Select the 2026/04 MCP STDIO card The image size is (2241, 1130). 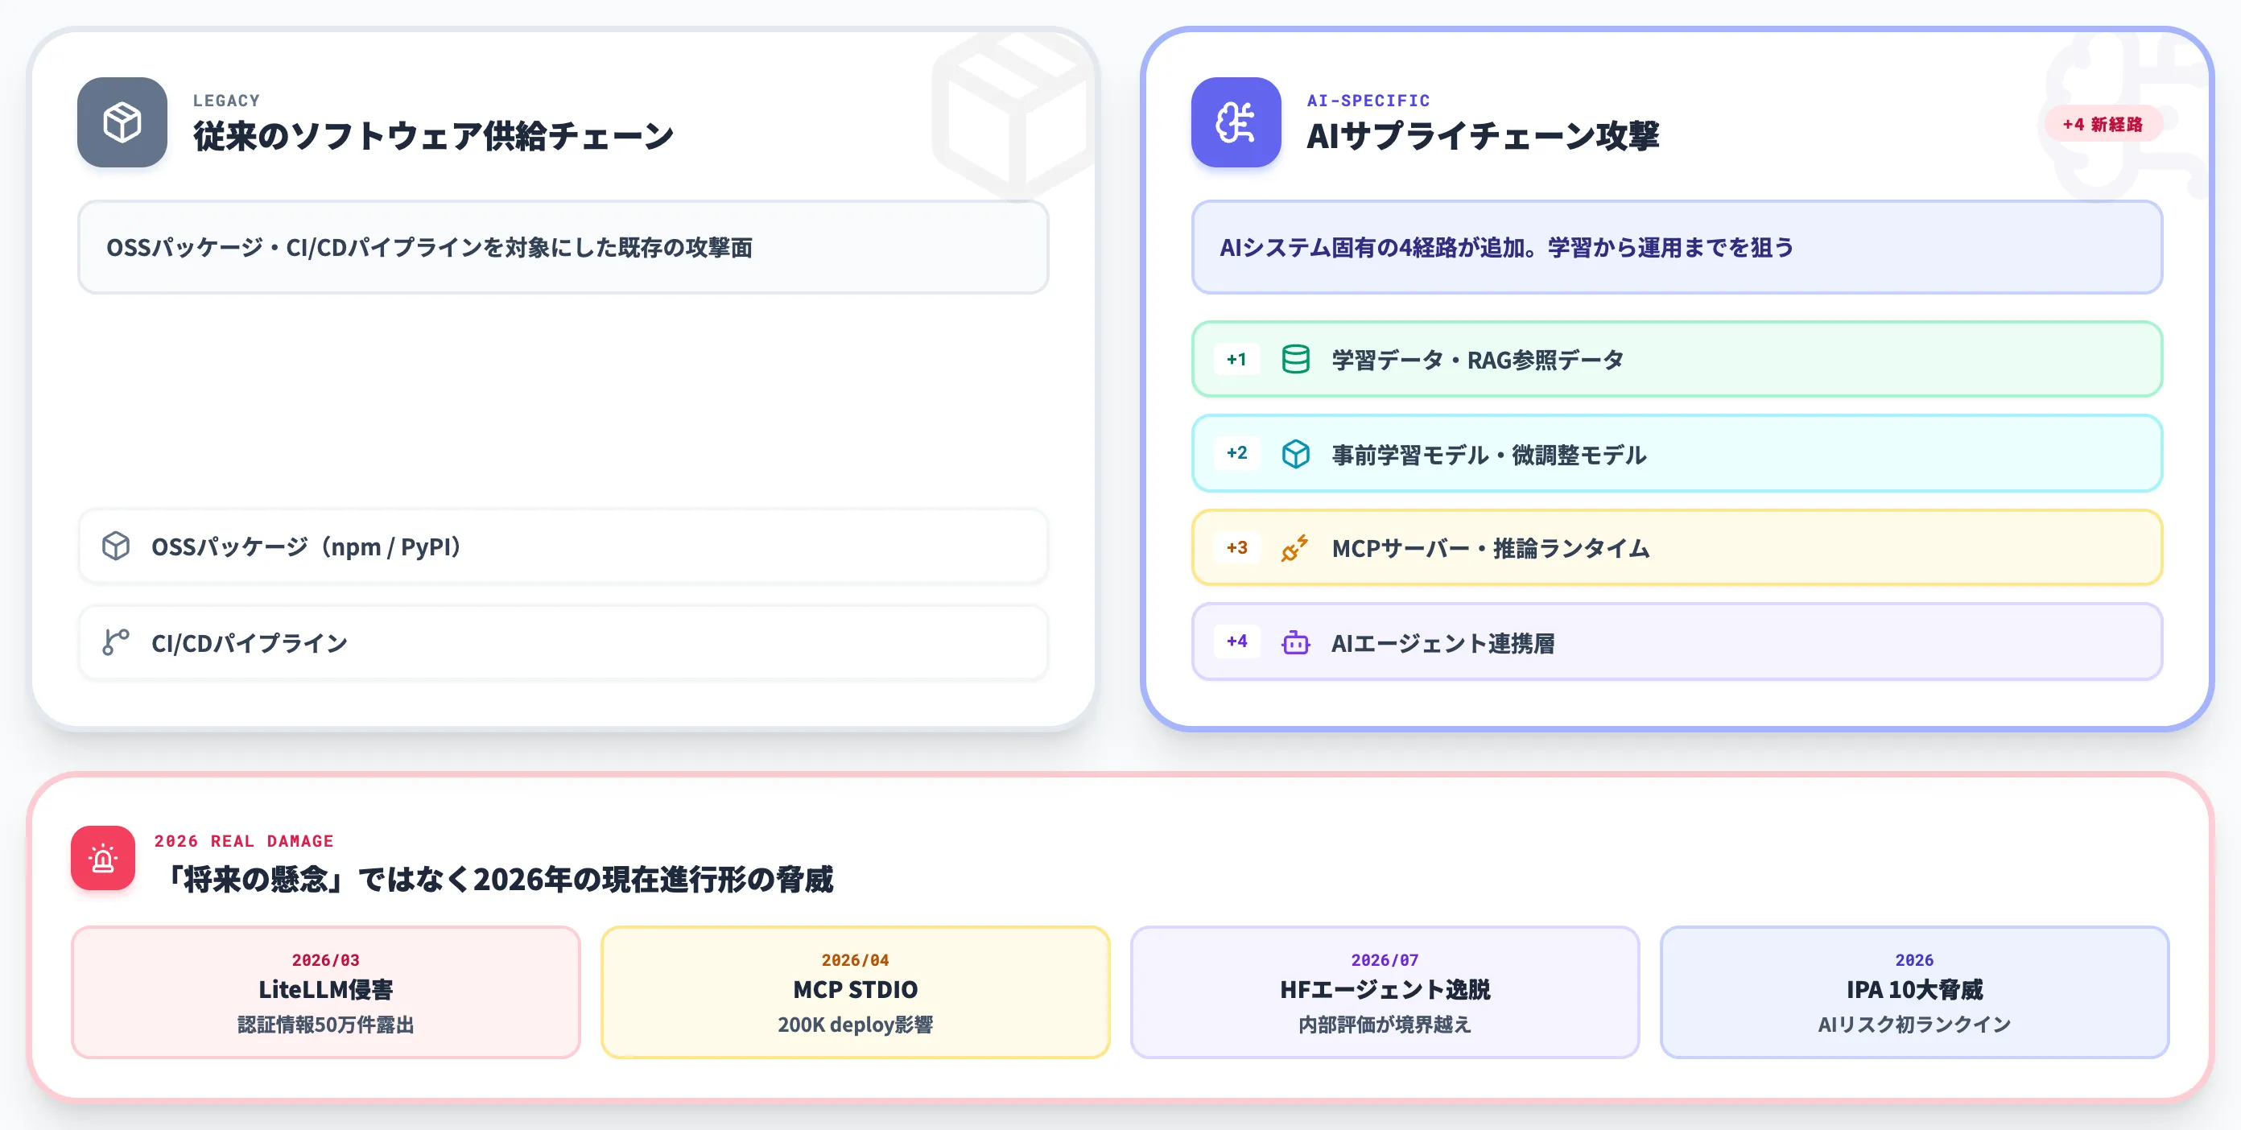[x=855, y=992]
